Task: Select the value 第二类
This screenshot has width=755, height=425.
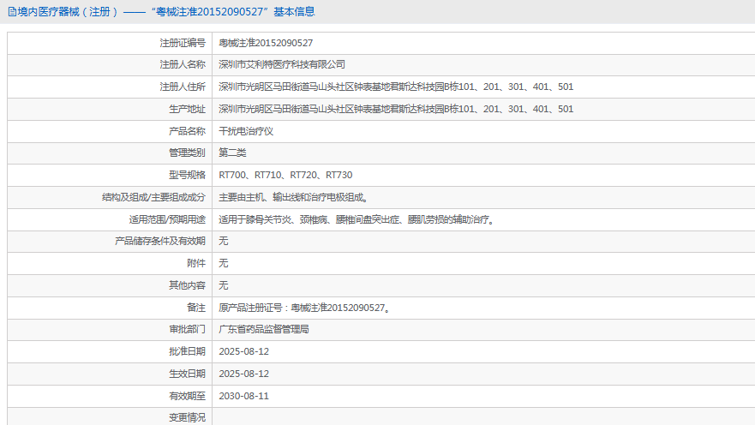Action: coord(232,153)
